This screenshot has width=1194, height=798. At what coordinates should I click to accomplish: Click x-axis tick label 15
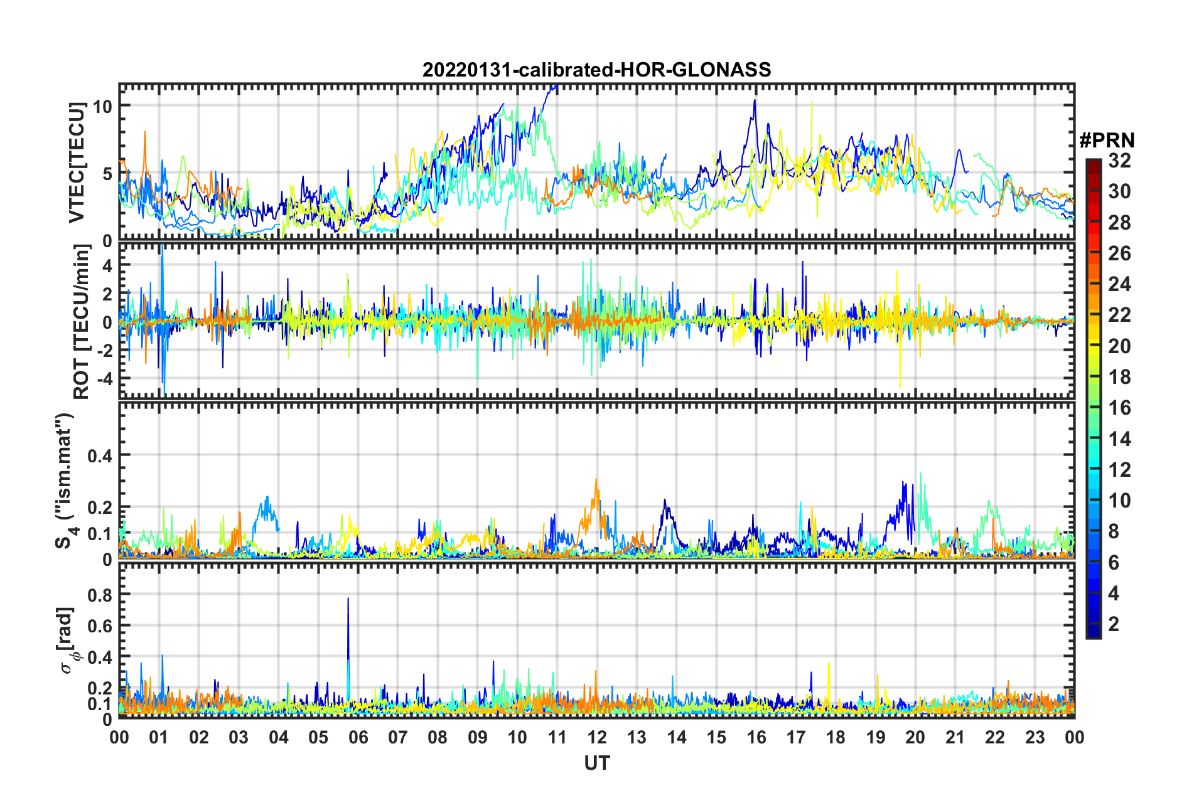coord(716,737)
